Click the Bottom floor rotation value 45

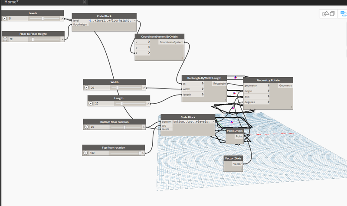pyautogui.click(x=99, y=127)
